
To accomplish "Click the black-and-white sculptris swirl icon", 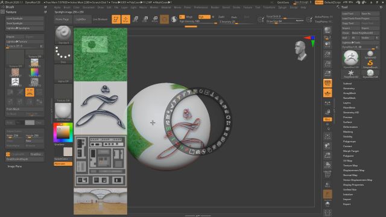I will [x=174, y=19].
